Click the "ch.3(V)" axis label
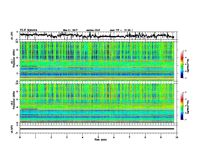199x154 pixels. point(12,129)
